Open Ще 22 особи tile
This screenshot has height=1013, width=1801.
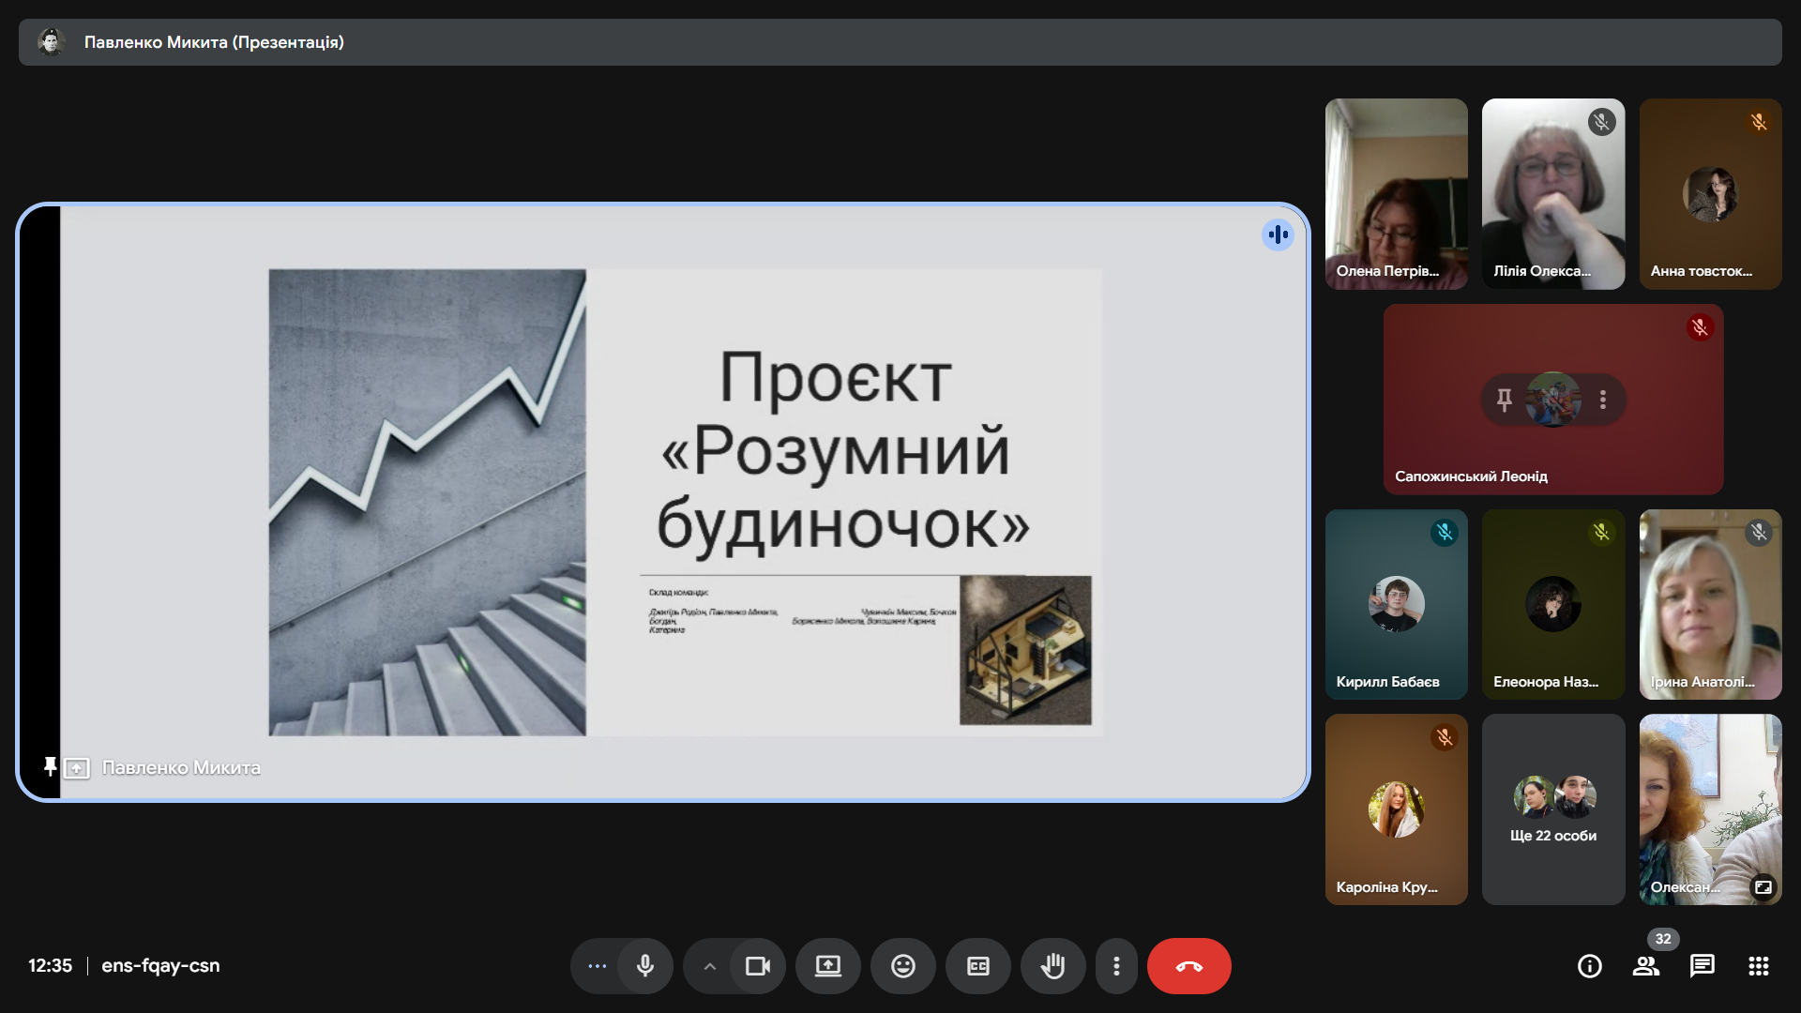[x=1552, y=809]
